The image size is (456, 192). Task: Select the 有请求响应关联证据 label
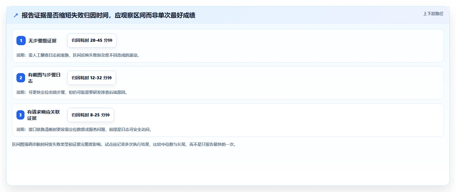[x=44, y=115]
